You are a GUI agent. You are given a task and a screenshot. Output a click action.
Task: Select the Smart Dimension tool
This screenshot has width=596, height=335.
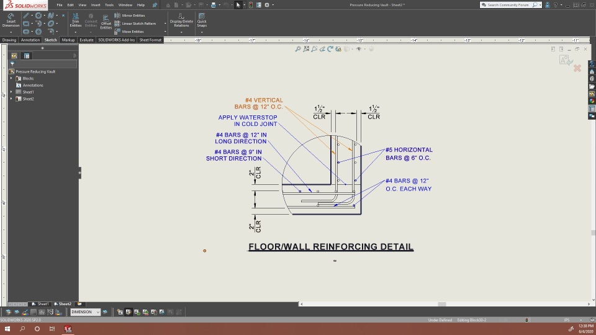click(11, 20)
